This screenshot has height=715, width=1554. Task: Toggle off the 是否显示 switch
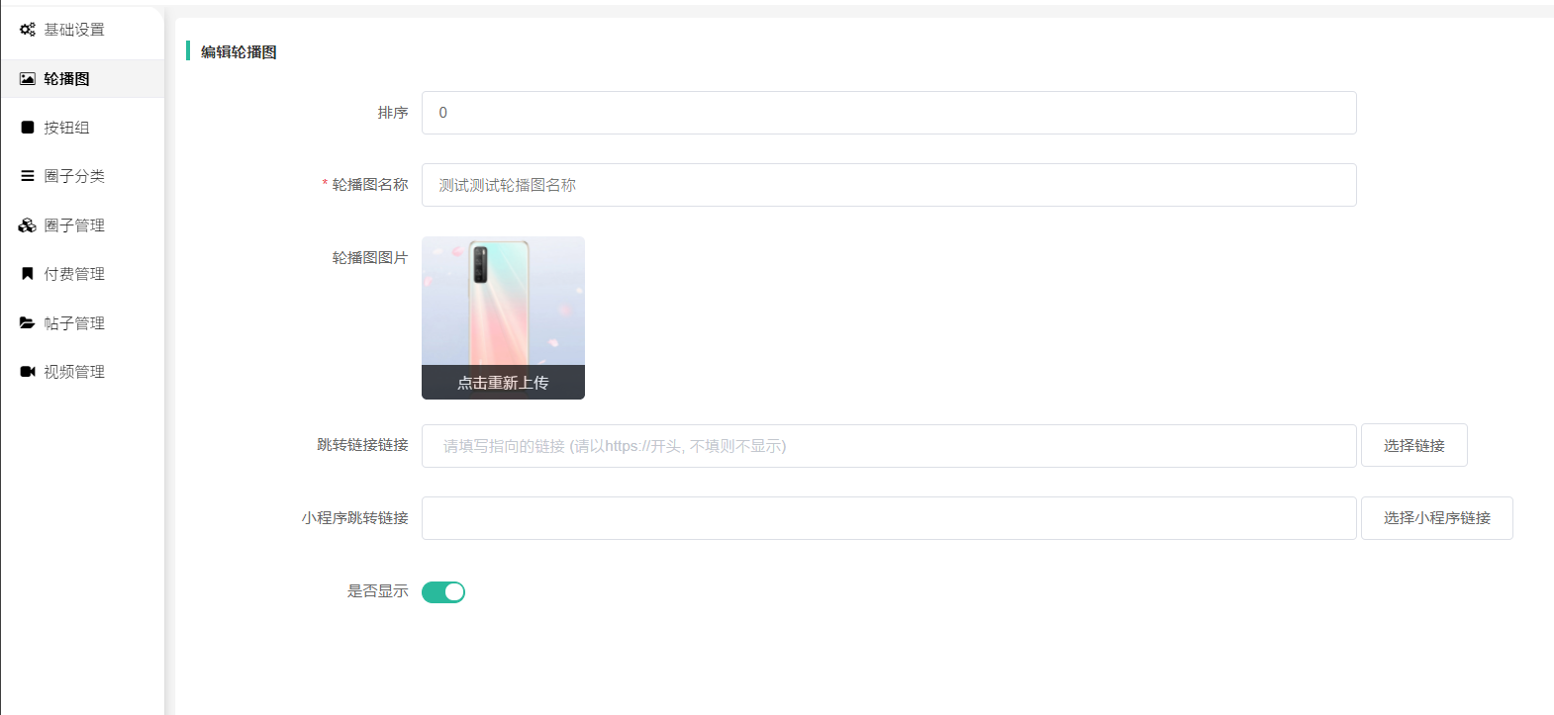pos(443,592)
